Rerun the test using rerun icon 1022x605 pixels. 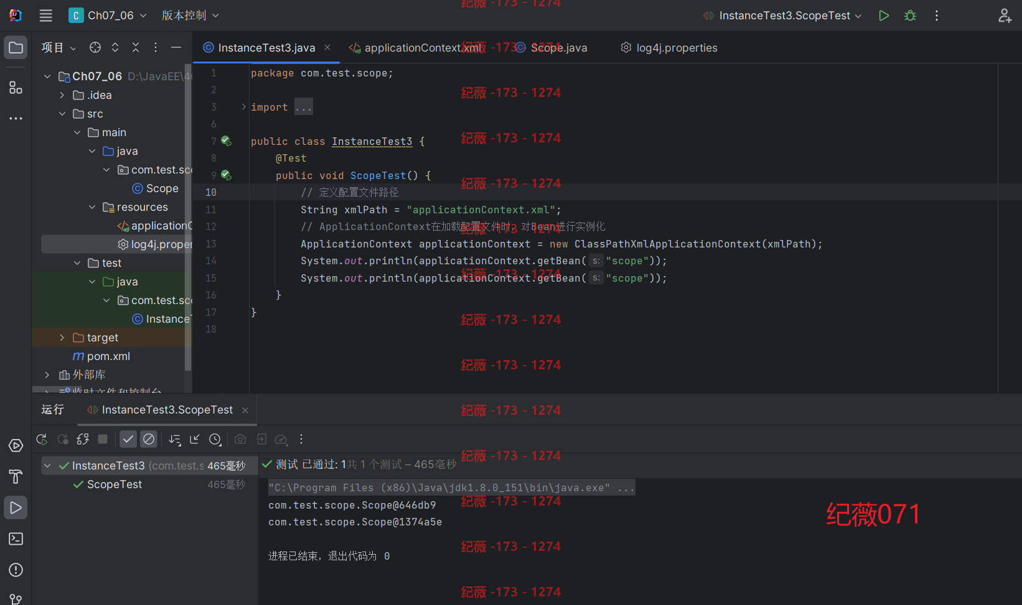(x=42, y=439)
